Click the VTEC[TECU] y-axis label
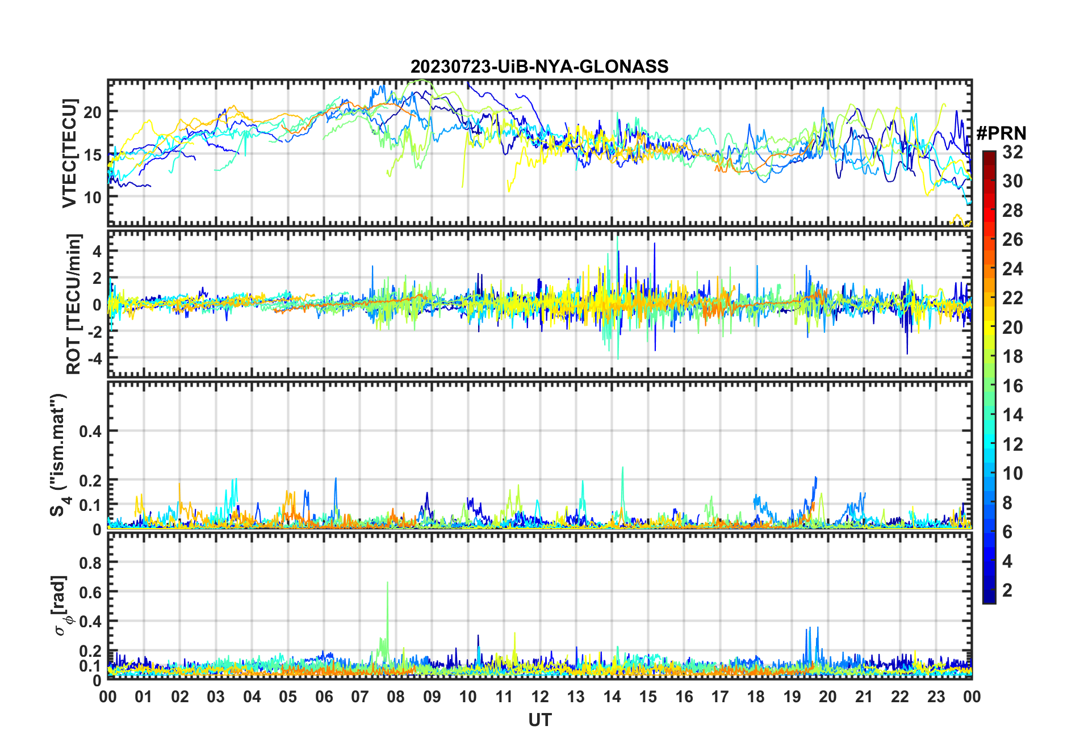This screenshot has height=755, width=1080. pyautogui.click(x=69, y=153)
